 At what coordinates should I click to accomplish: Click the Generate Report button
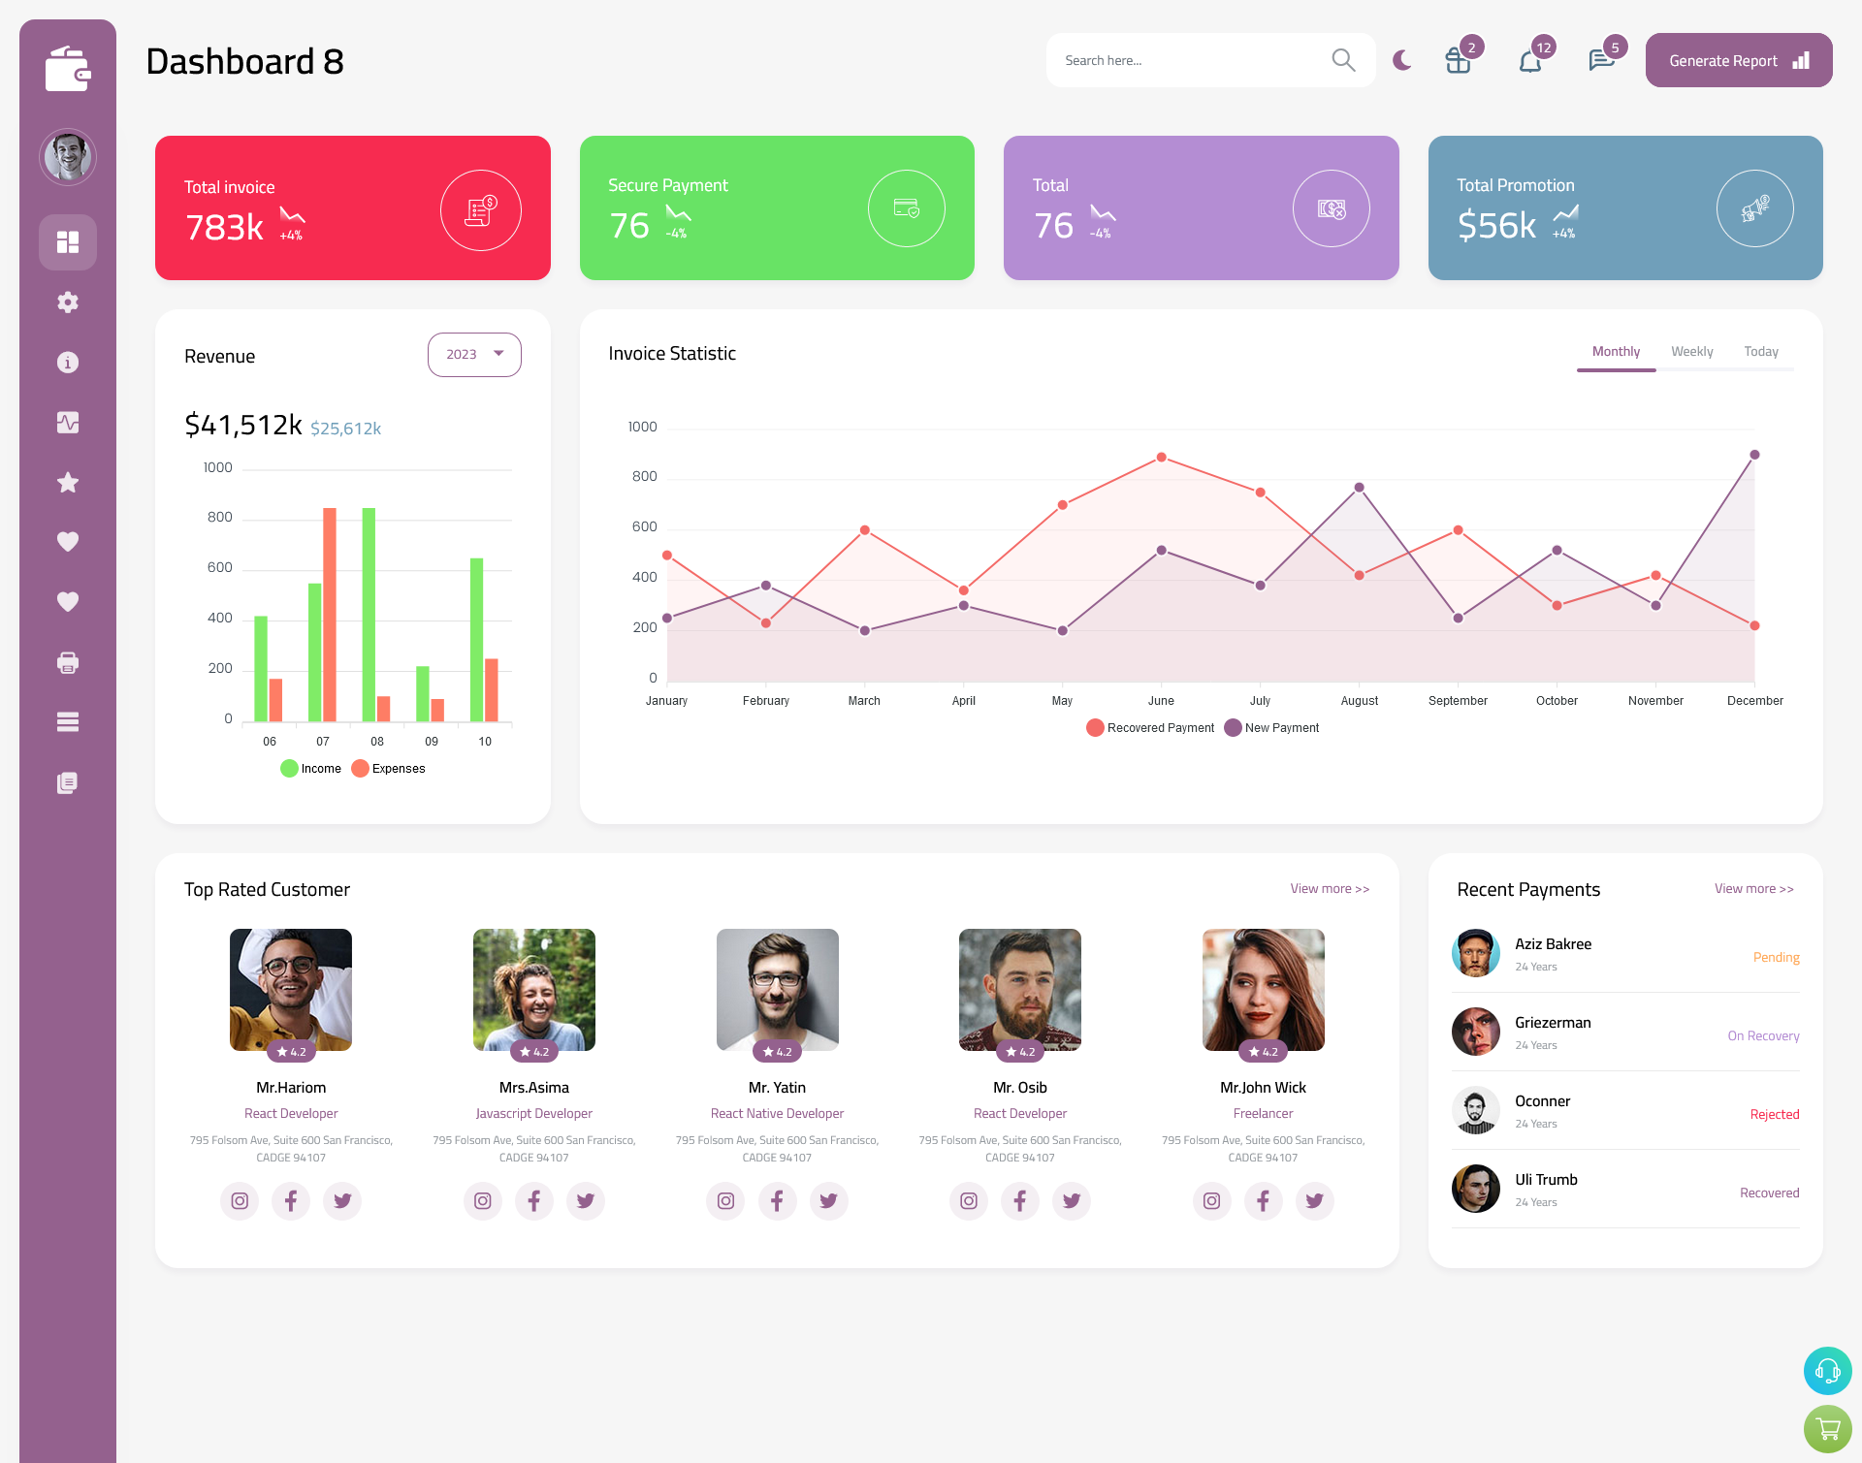[x=1735, y=59]
